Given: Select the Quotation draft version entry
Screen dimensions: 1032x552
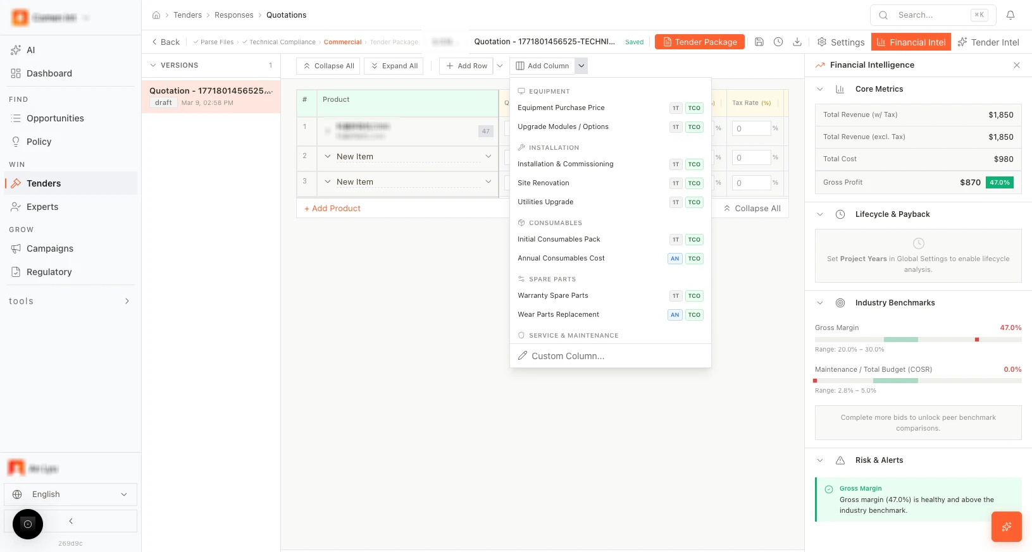Looking at the screenshot, I should pyautogui.click(x=211, y=96).
